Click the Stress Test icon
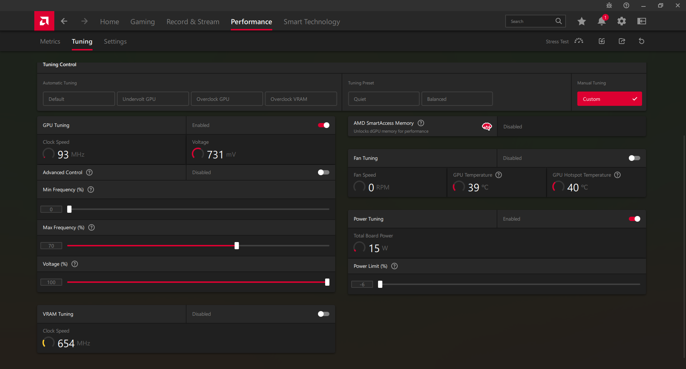This screenshot has width=686, height=369. (579, 41)
